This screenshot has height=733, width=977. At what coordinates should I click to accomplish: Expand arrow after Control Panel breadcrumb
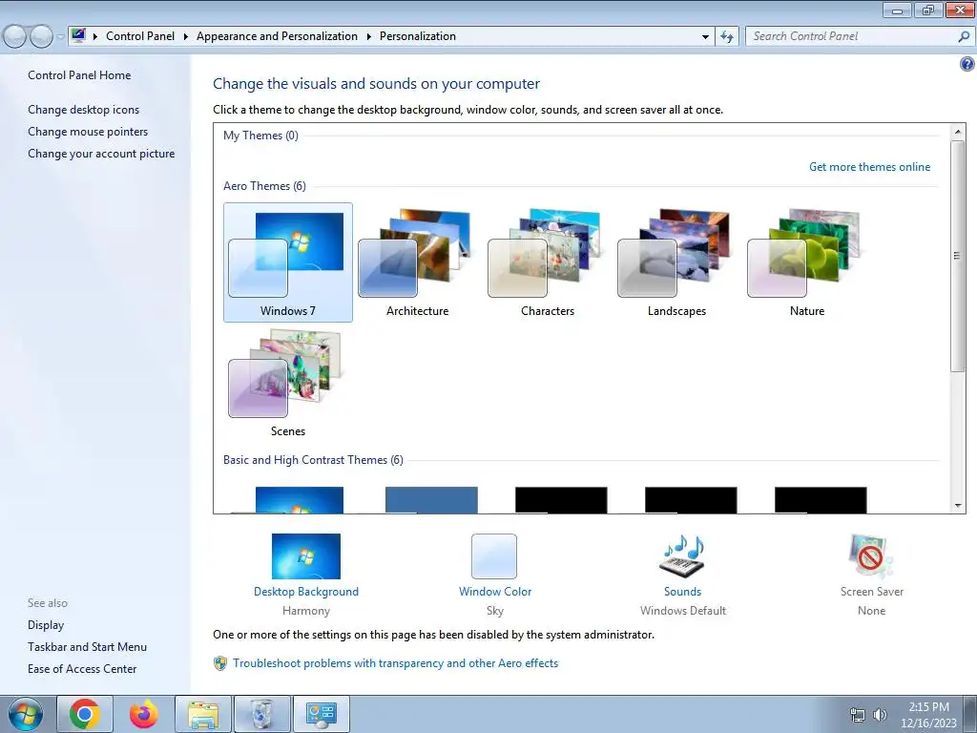coord(186,37)
